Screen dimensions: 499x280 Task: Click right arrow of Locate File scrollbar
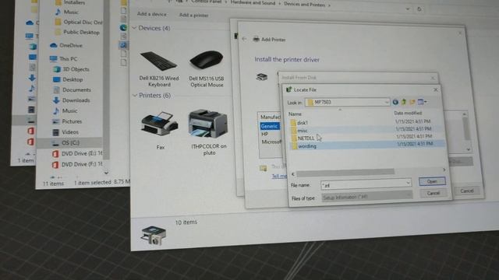(444, 170)
